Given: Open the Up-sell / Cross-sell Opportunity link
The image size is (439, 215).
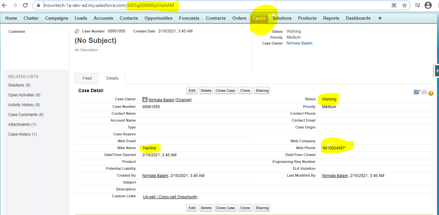Looking at the screenshot, I should (x=170, y=197).
